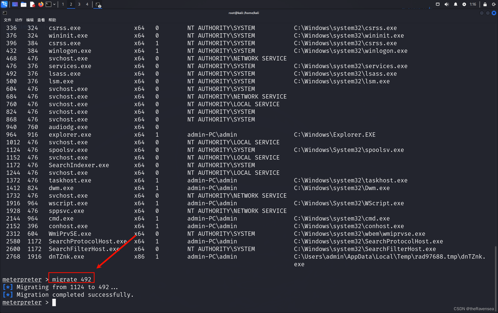Click 'cmd.exe' in the process name column

point(61,218)
